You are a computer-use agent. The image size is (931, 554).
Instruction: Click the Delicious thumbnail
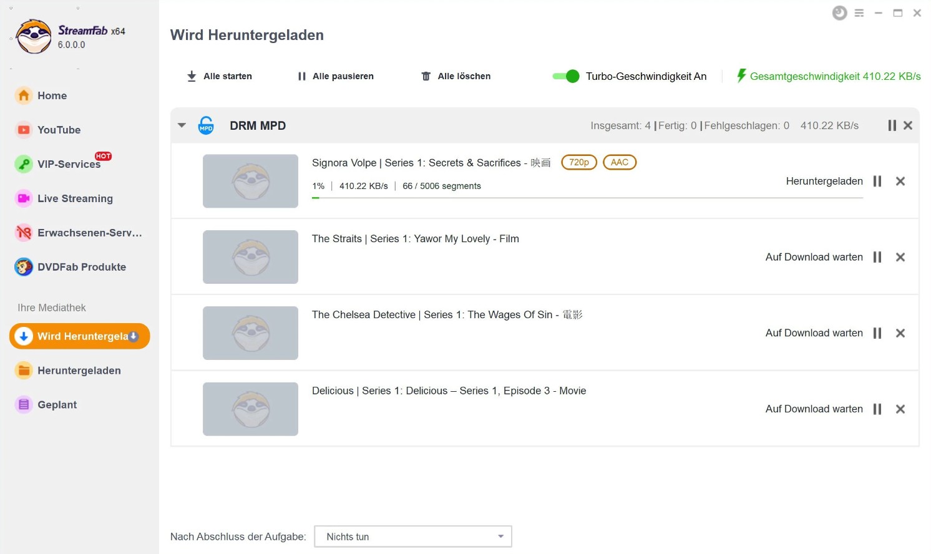pyautogui.click(x=250, y=409)
